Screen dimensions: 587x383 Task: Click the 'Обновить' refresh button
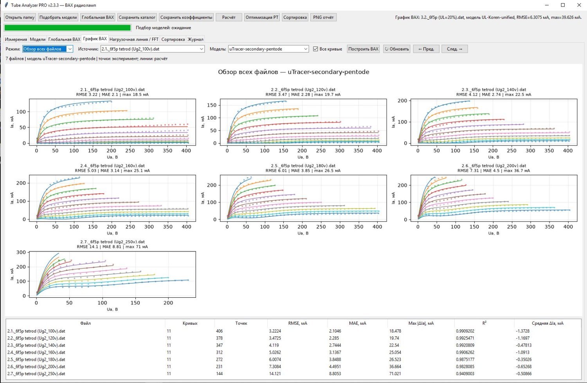pyautogui.click(x=397, y=49)
